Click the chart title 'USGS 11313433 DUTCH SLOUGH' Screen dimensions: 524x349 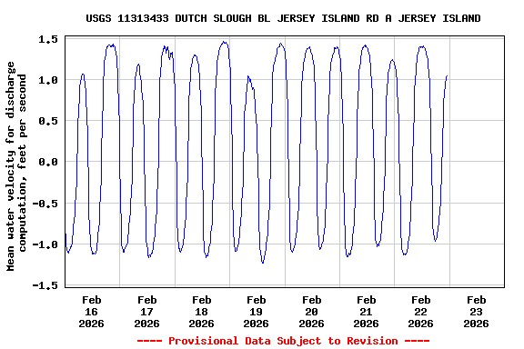[x=284, y=18]
